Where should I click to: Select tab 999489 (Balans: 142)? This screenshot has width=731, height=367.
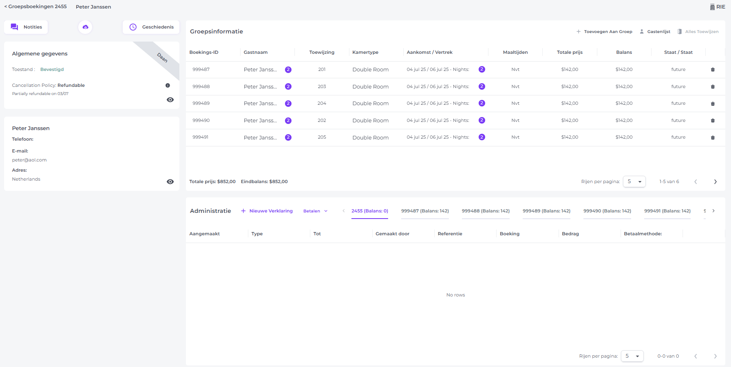[x=546, y=211]
